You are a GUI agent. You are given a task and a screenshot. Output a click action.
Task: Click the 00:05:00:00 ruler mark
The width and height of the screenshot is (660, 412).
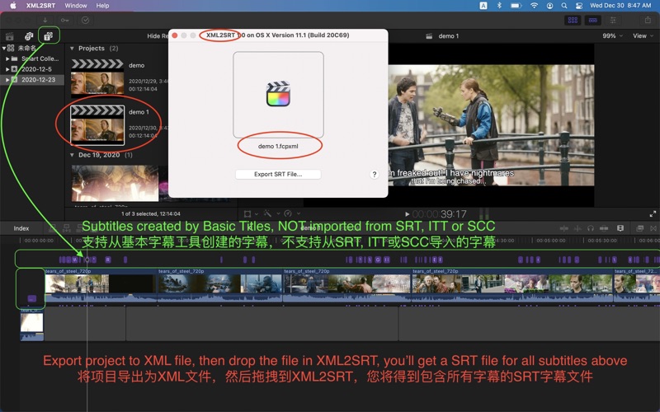[x=551, y=241]
